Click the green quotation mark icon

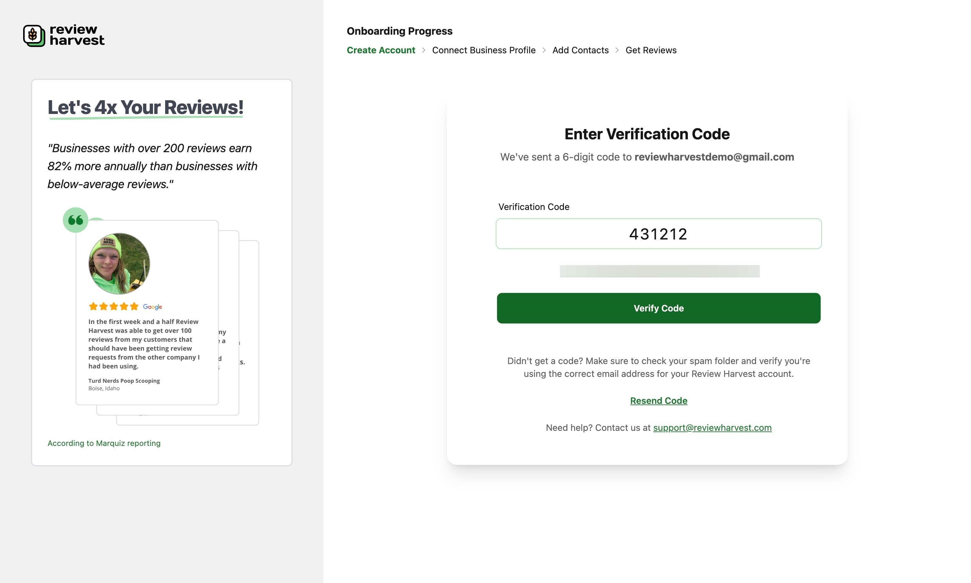(76, 220)
